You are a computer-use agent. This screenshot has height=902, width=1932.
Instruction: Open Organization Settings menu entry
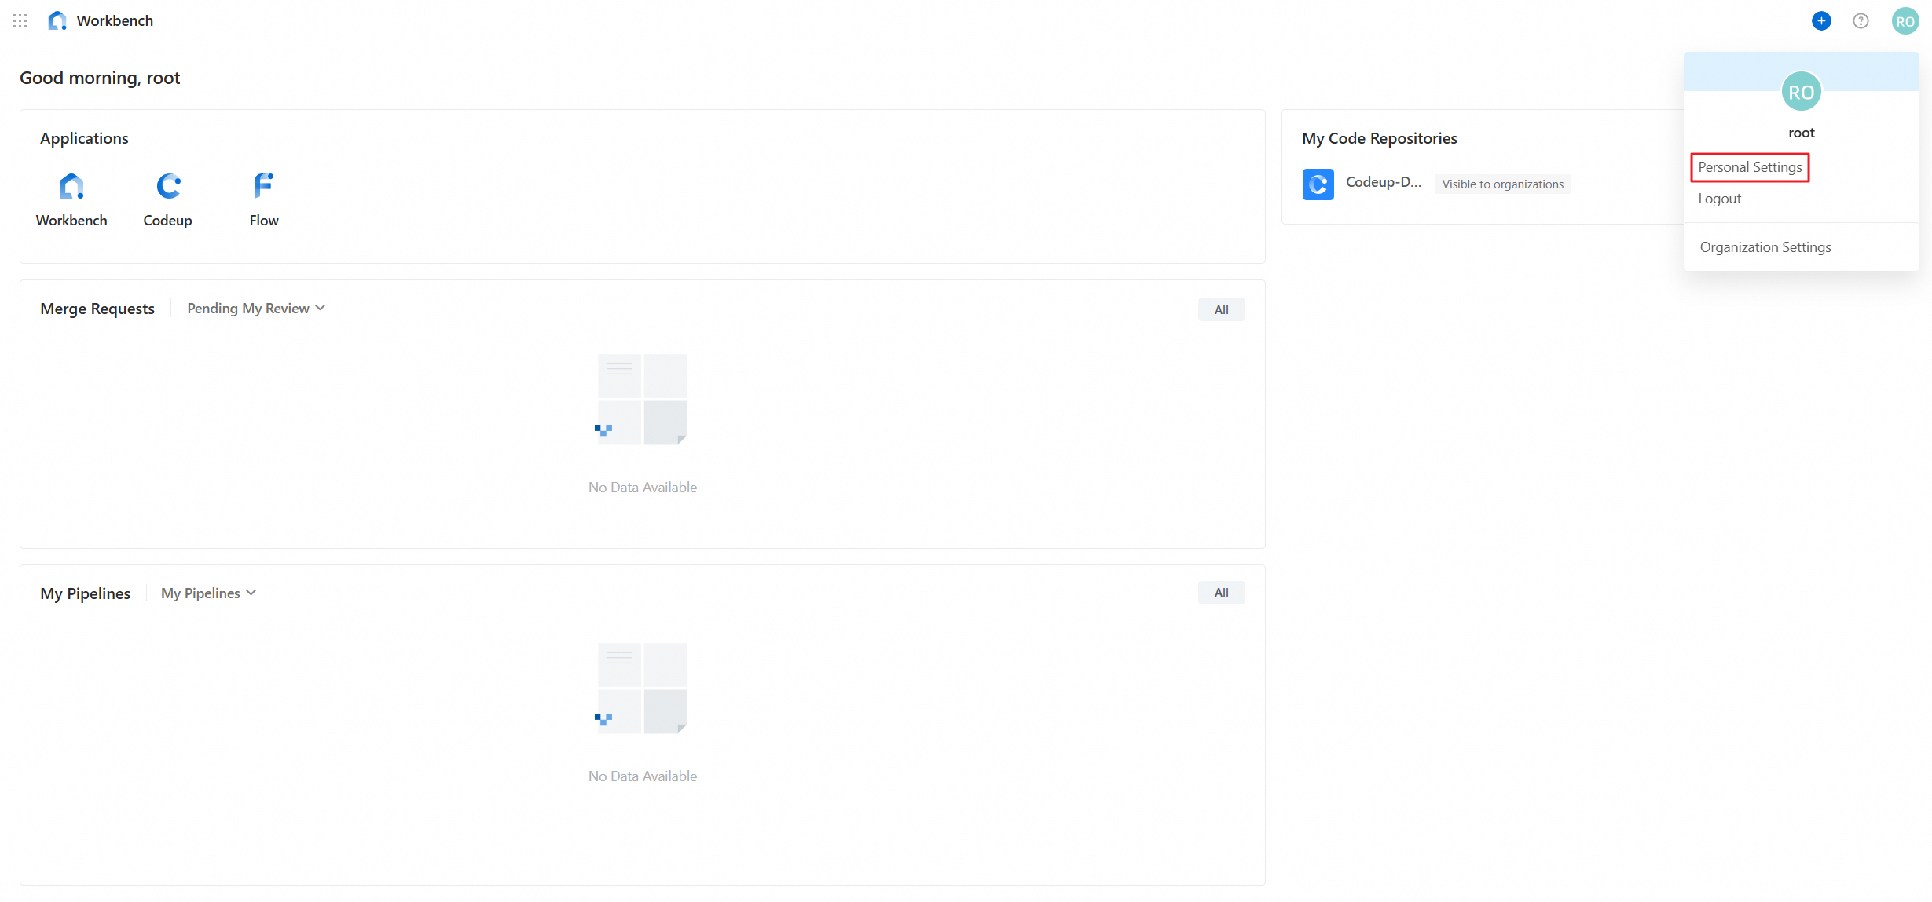coord(1765,247)
